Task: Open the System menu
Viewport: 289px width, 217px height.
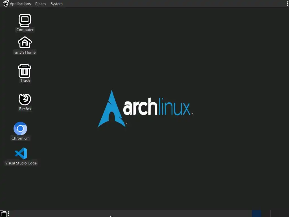Action: [x=56, y=4]
